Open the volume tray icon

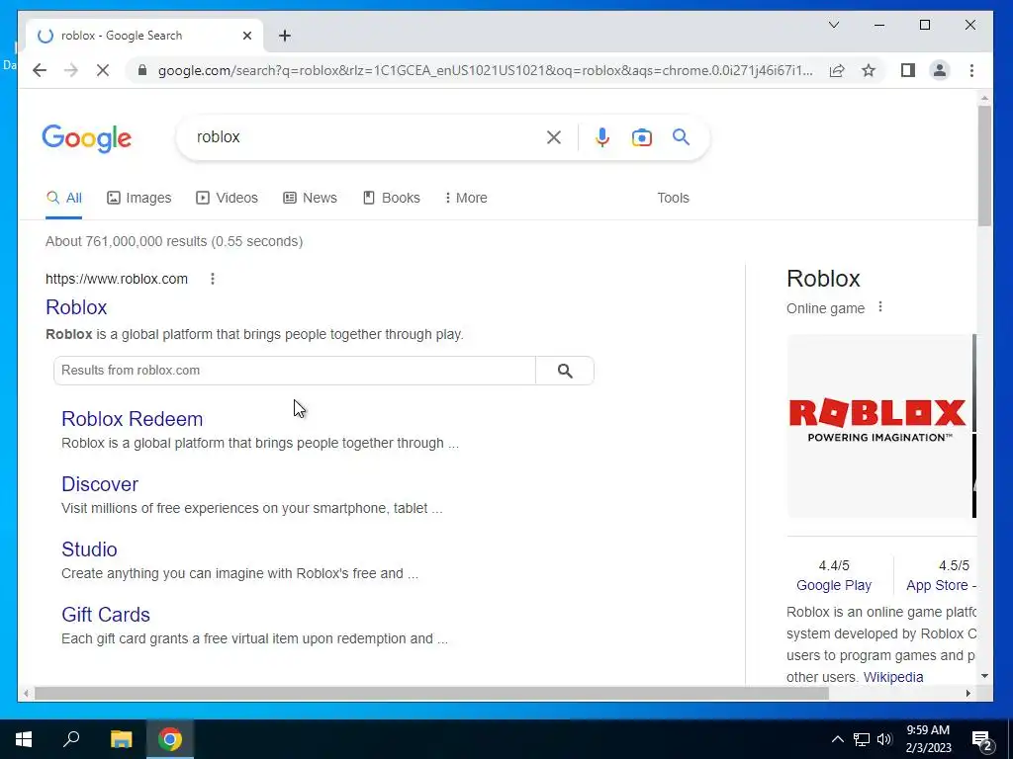tap(884, 739)
